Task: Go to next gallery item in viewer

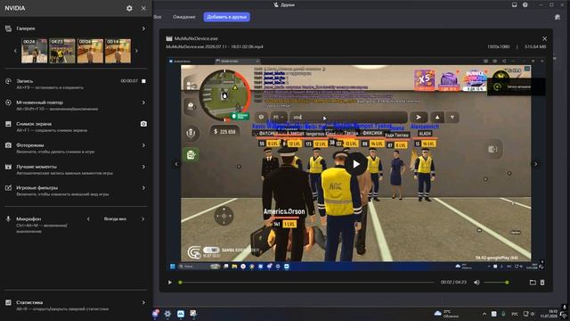Action: coord(536,164)
